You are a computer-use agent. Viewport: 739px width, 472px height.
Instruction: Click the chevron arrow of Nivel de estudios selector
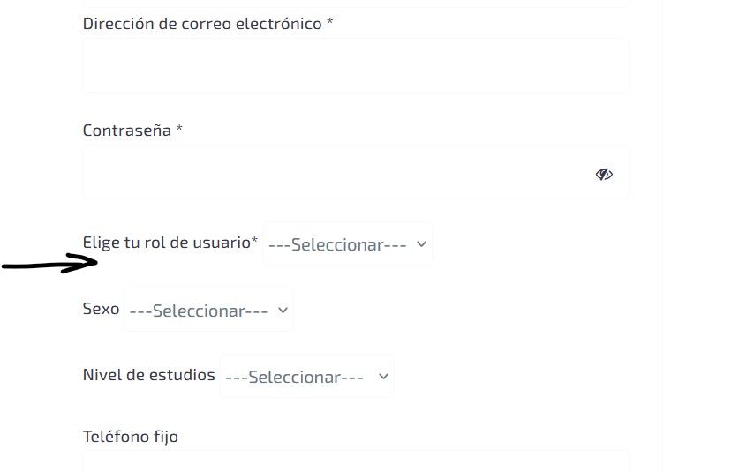(384, 377)
